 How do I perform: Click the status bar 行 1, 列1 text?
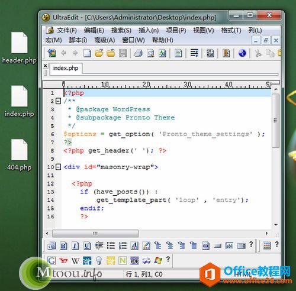pos(144,274)
